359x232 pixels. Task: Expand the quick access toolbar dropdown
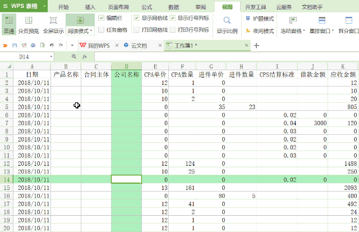pyautogui.click(x=72, y=46)
